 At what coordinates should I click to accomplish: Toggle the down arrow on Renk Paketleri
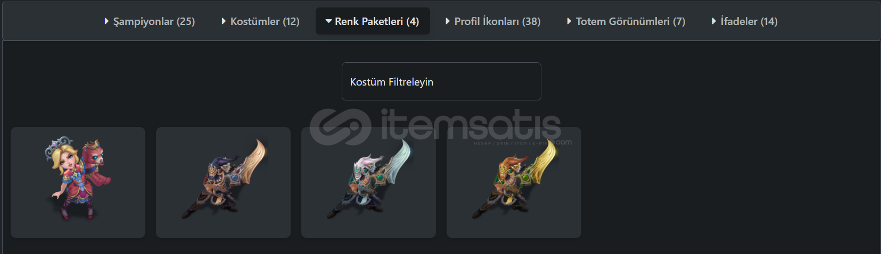[x=328, y=21]
